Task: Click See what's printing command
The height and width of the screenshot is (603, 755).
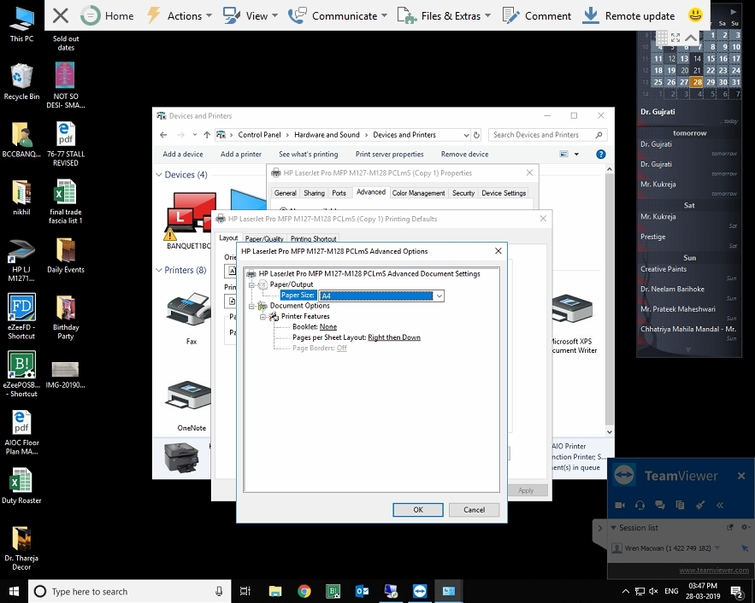Action: click(308, 155)
